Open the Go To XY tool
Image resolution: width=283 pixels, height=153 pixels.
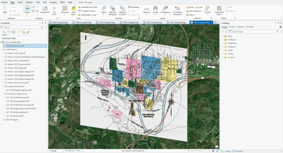click(x=54, y=11)
